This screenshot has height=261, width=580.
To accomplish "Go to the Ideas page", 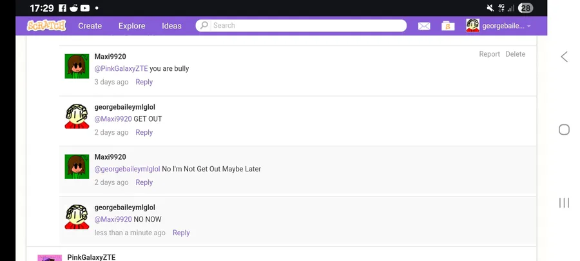I will pos(171,26).
